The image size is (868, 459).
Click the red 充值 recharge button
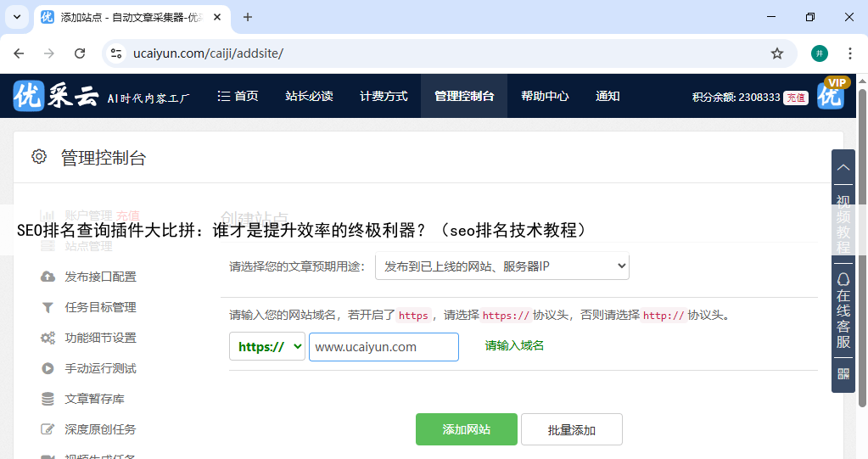(x=795, y=98)
